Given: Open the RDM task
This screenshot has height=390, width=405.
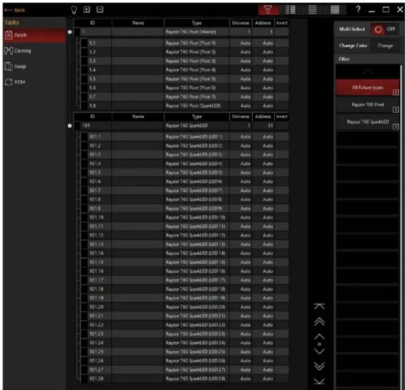Looking at the screenshot, I should tap(35, 82).
